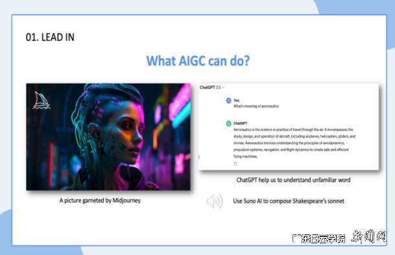Click the speaker audio icon
Viewport: 395px width, 255px height.
click(215, 201)
